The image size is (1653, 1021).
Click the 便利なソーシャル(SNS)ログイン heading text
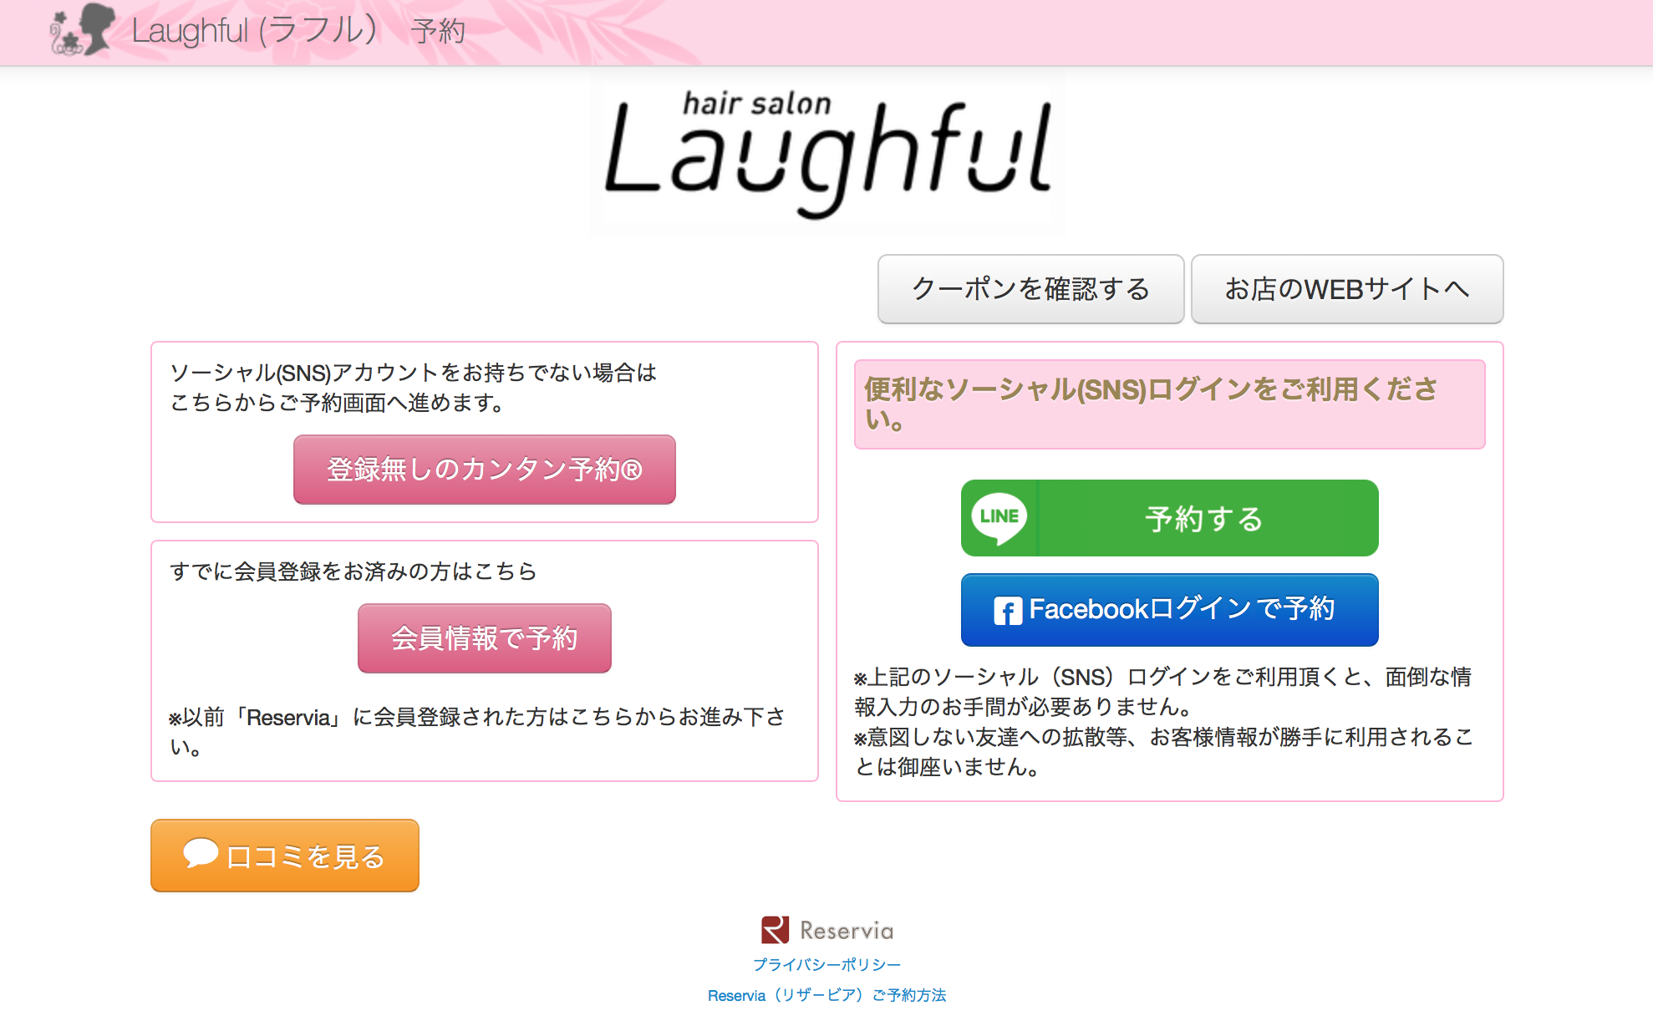tap(1151, 404)
